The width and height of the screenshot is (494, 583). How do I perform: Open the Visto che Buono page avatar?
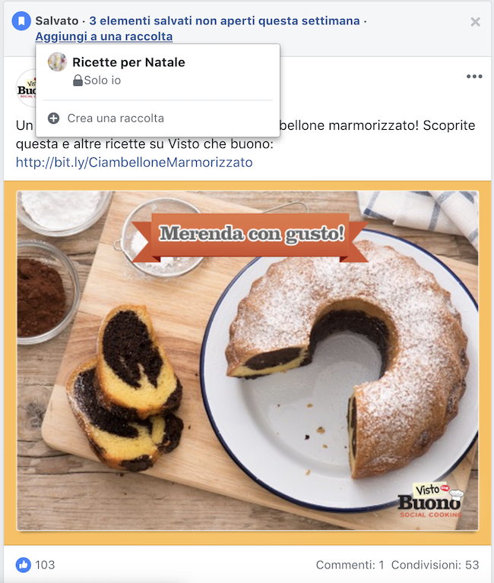[x=26, y=88]
